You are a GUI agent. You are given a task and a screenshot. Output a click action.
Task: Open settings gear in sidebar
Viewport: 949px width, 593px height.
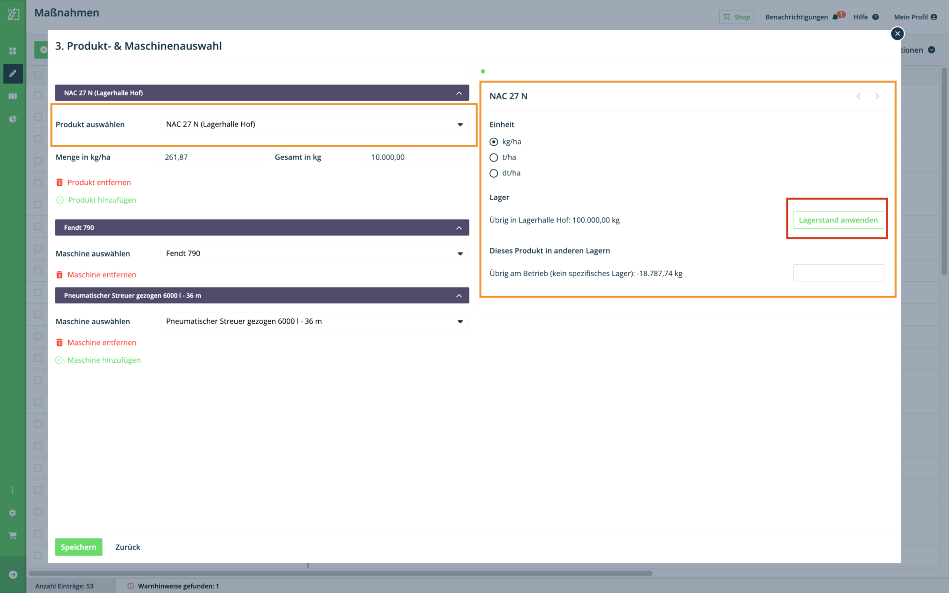click(13, 513)
